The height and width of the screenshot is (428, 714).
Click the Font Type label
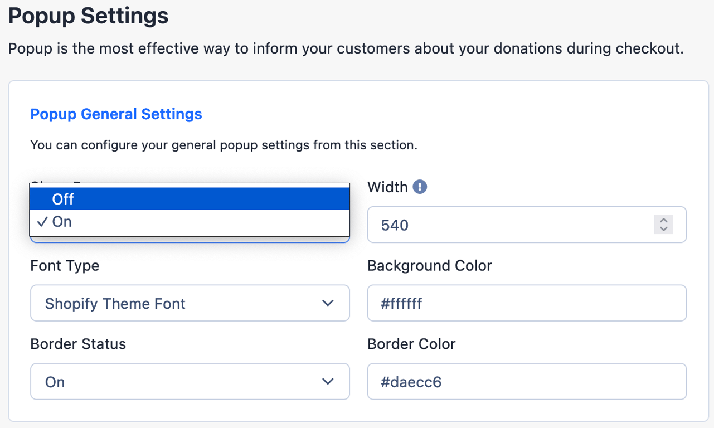(x=65, y=266)
